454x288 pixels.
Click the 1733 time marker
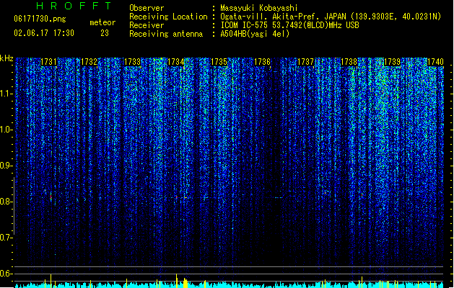(132, 62)
